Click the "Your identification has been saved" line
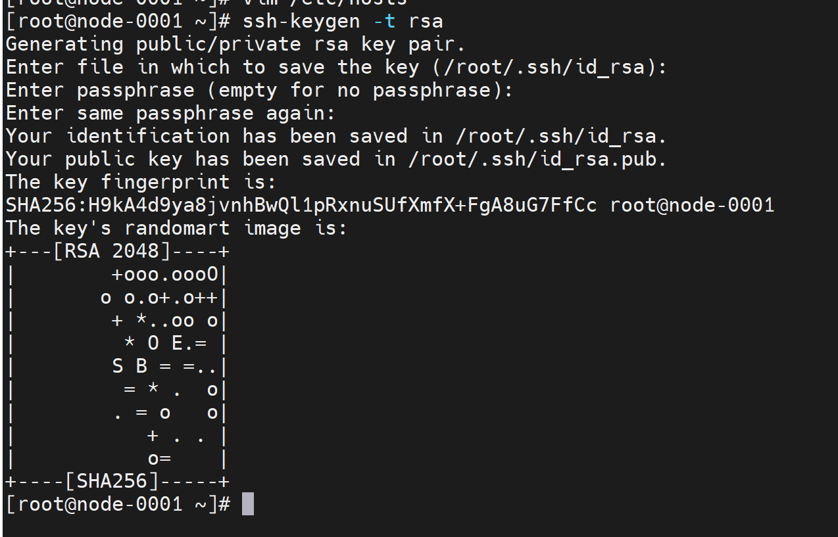This screenshot has height=537, width=838. point(336,136)
